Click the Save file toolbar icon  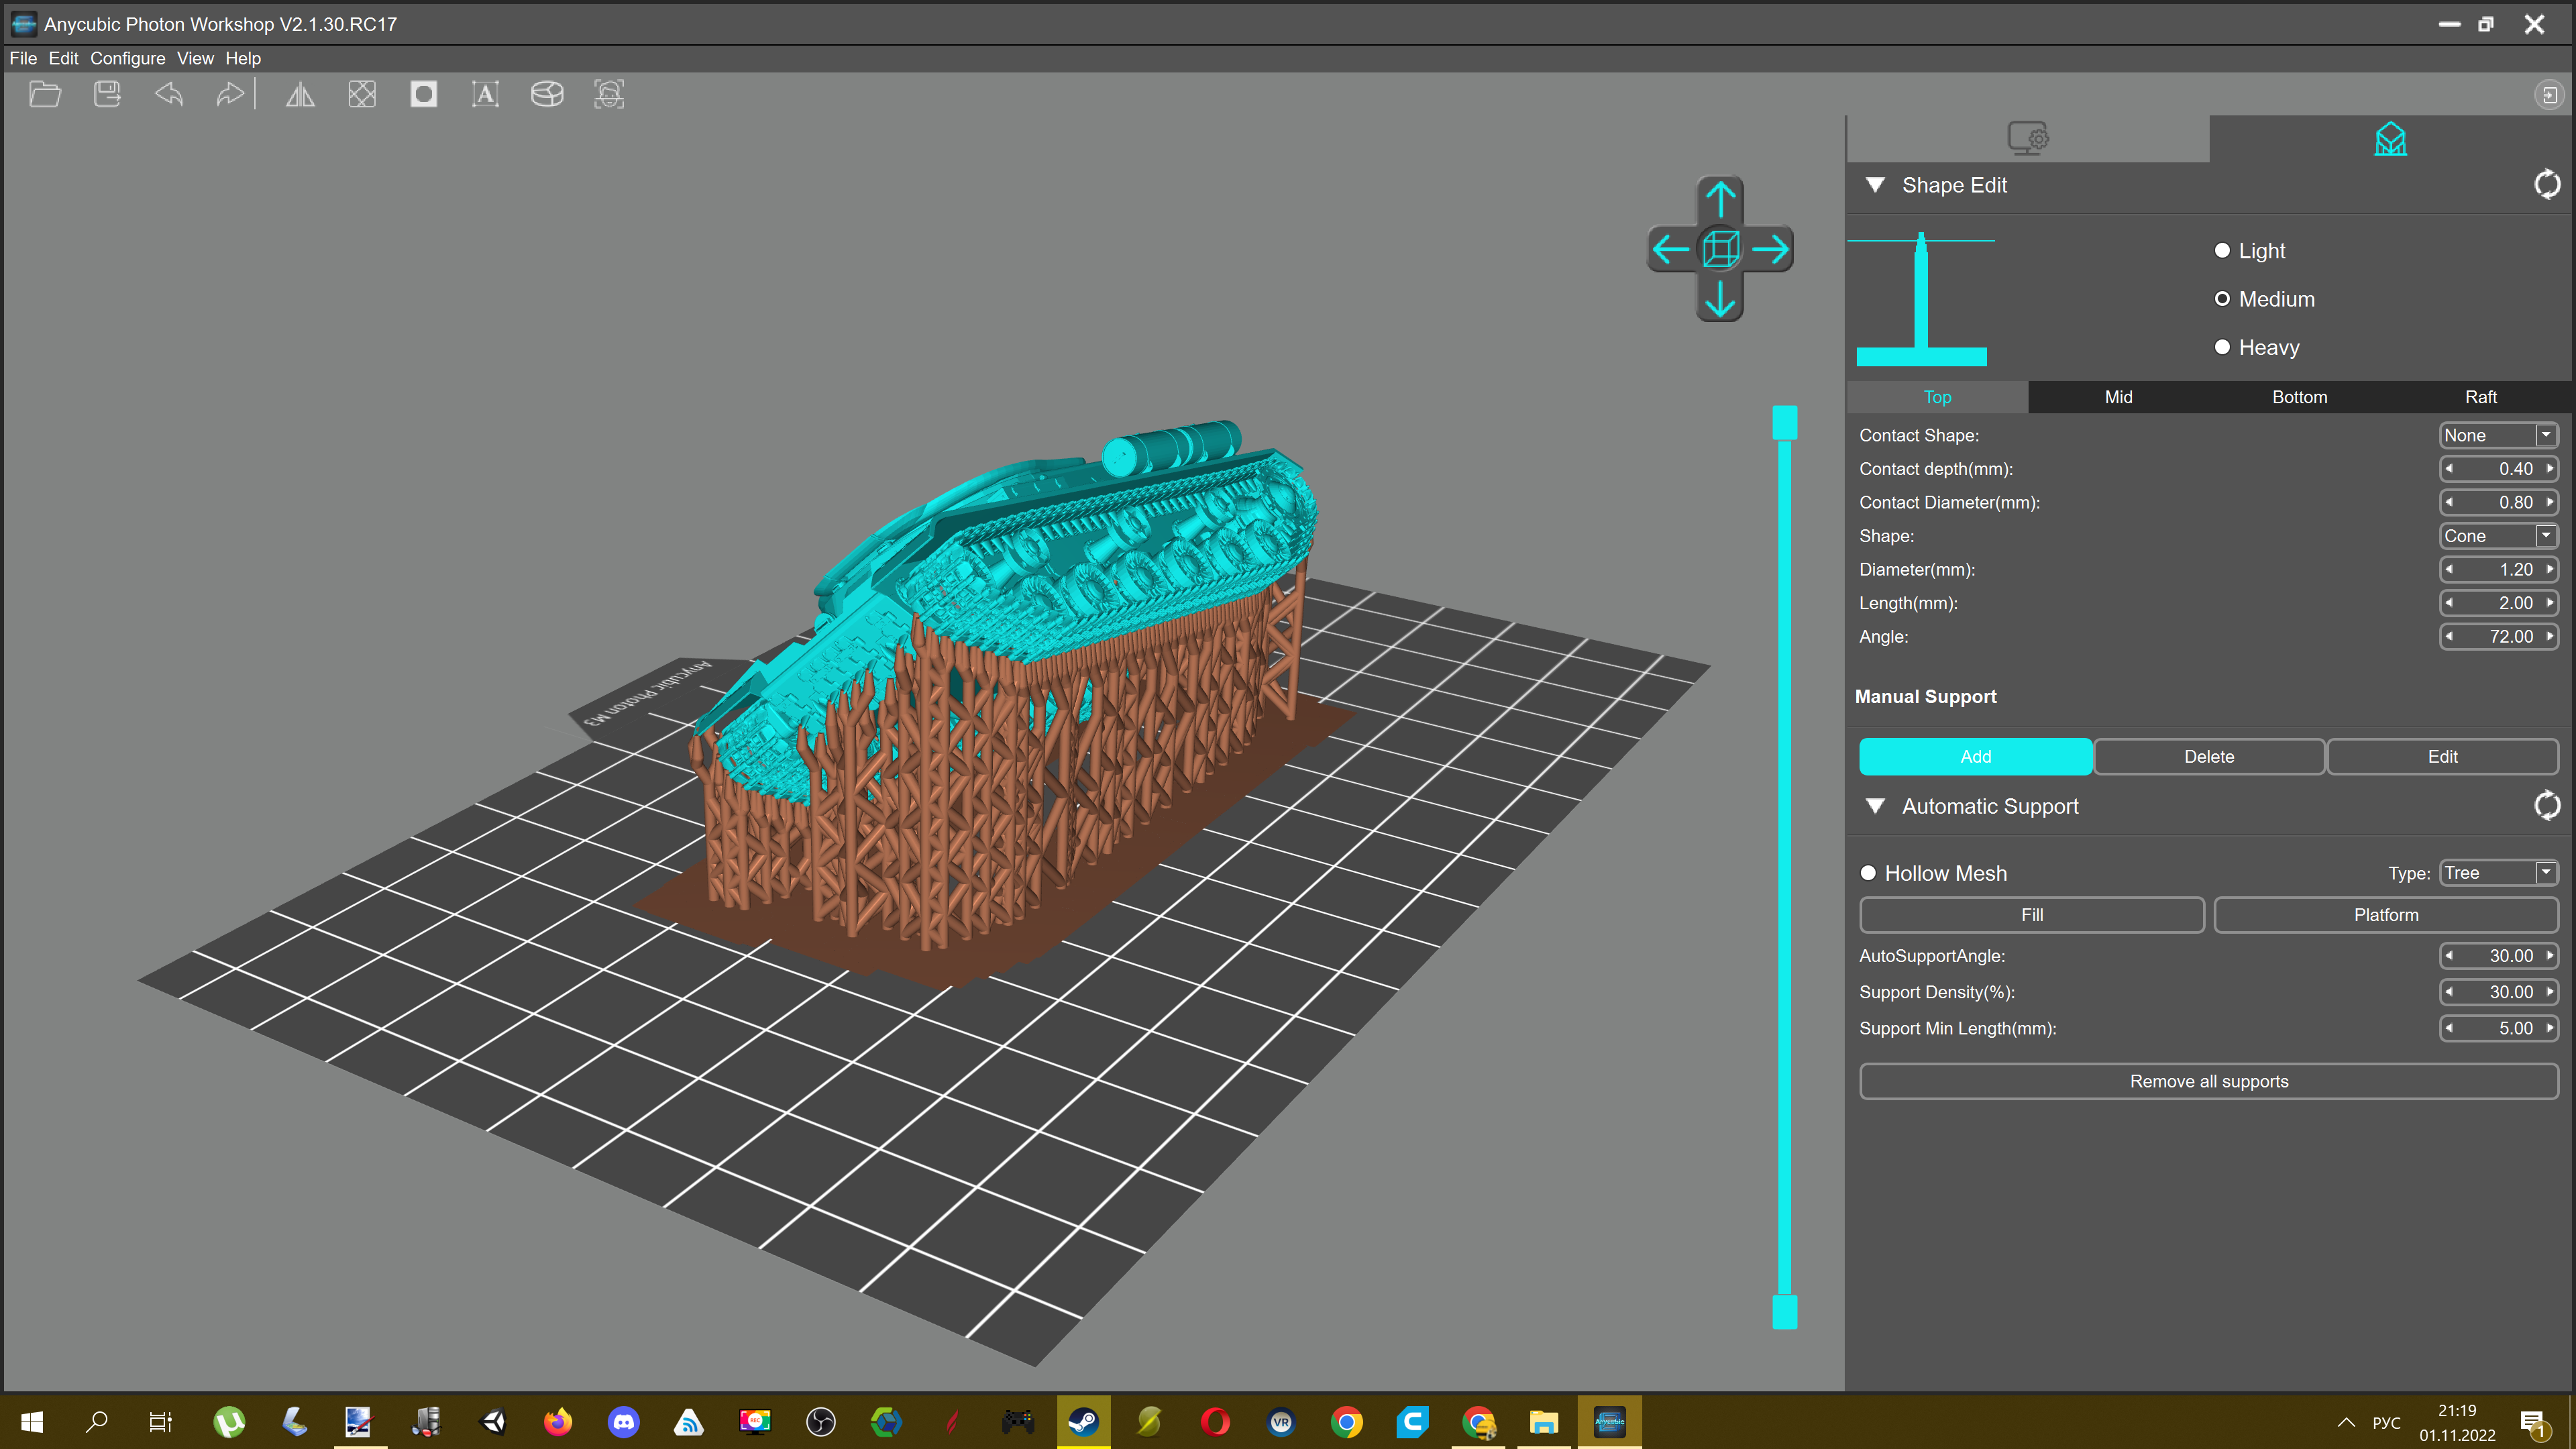(x=107, y=94)
